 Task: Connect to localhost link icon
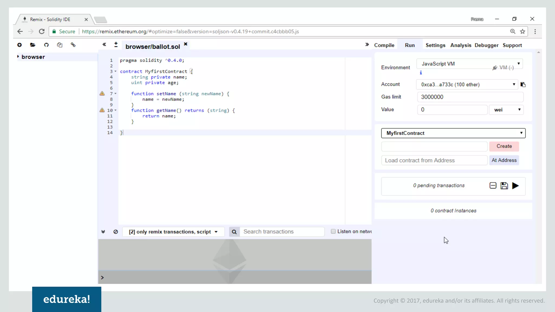point(73,45)
